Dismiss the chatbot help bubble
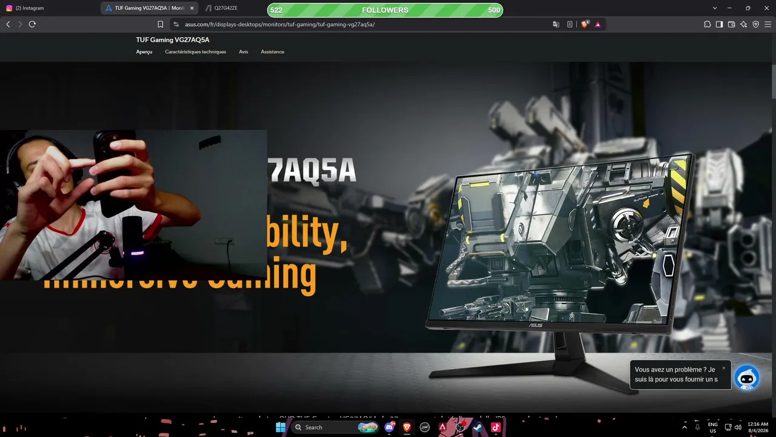 pyautogui.click(x=723, y=368)
